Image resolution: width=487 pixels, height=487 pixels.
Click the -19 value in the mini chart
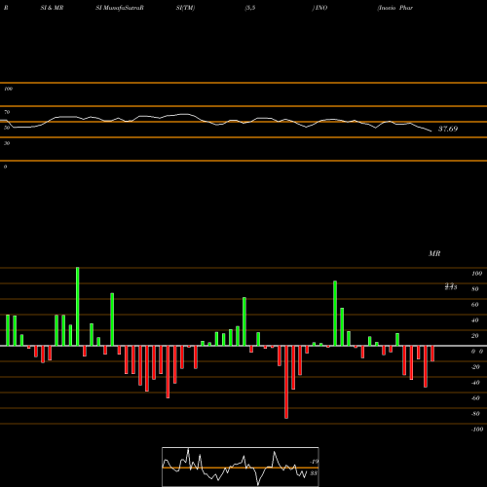pos(314,462)
